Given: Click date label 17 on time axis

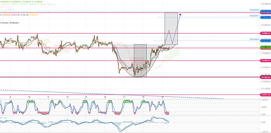Looking at the screenshot, I should pyautogui.click(x=124, y=97).
